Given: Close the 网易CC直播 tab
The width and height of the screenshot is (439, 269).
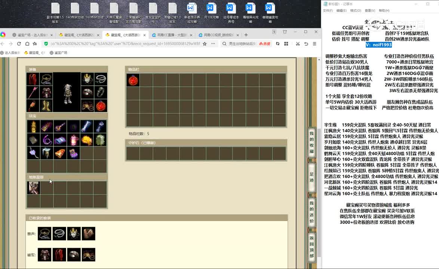Looking at the screenshot, I should coord(191,35).
